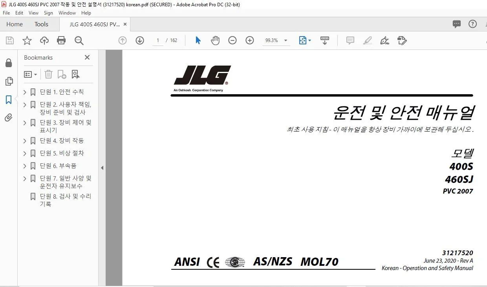Expand bookmark 단원 6. 부속품
Viewport: 487px width, 287px height.
click(25, 166)
